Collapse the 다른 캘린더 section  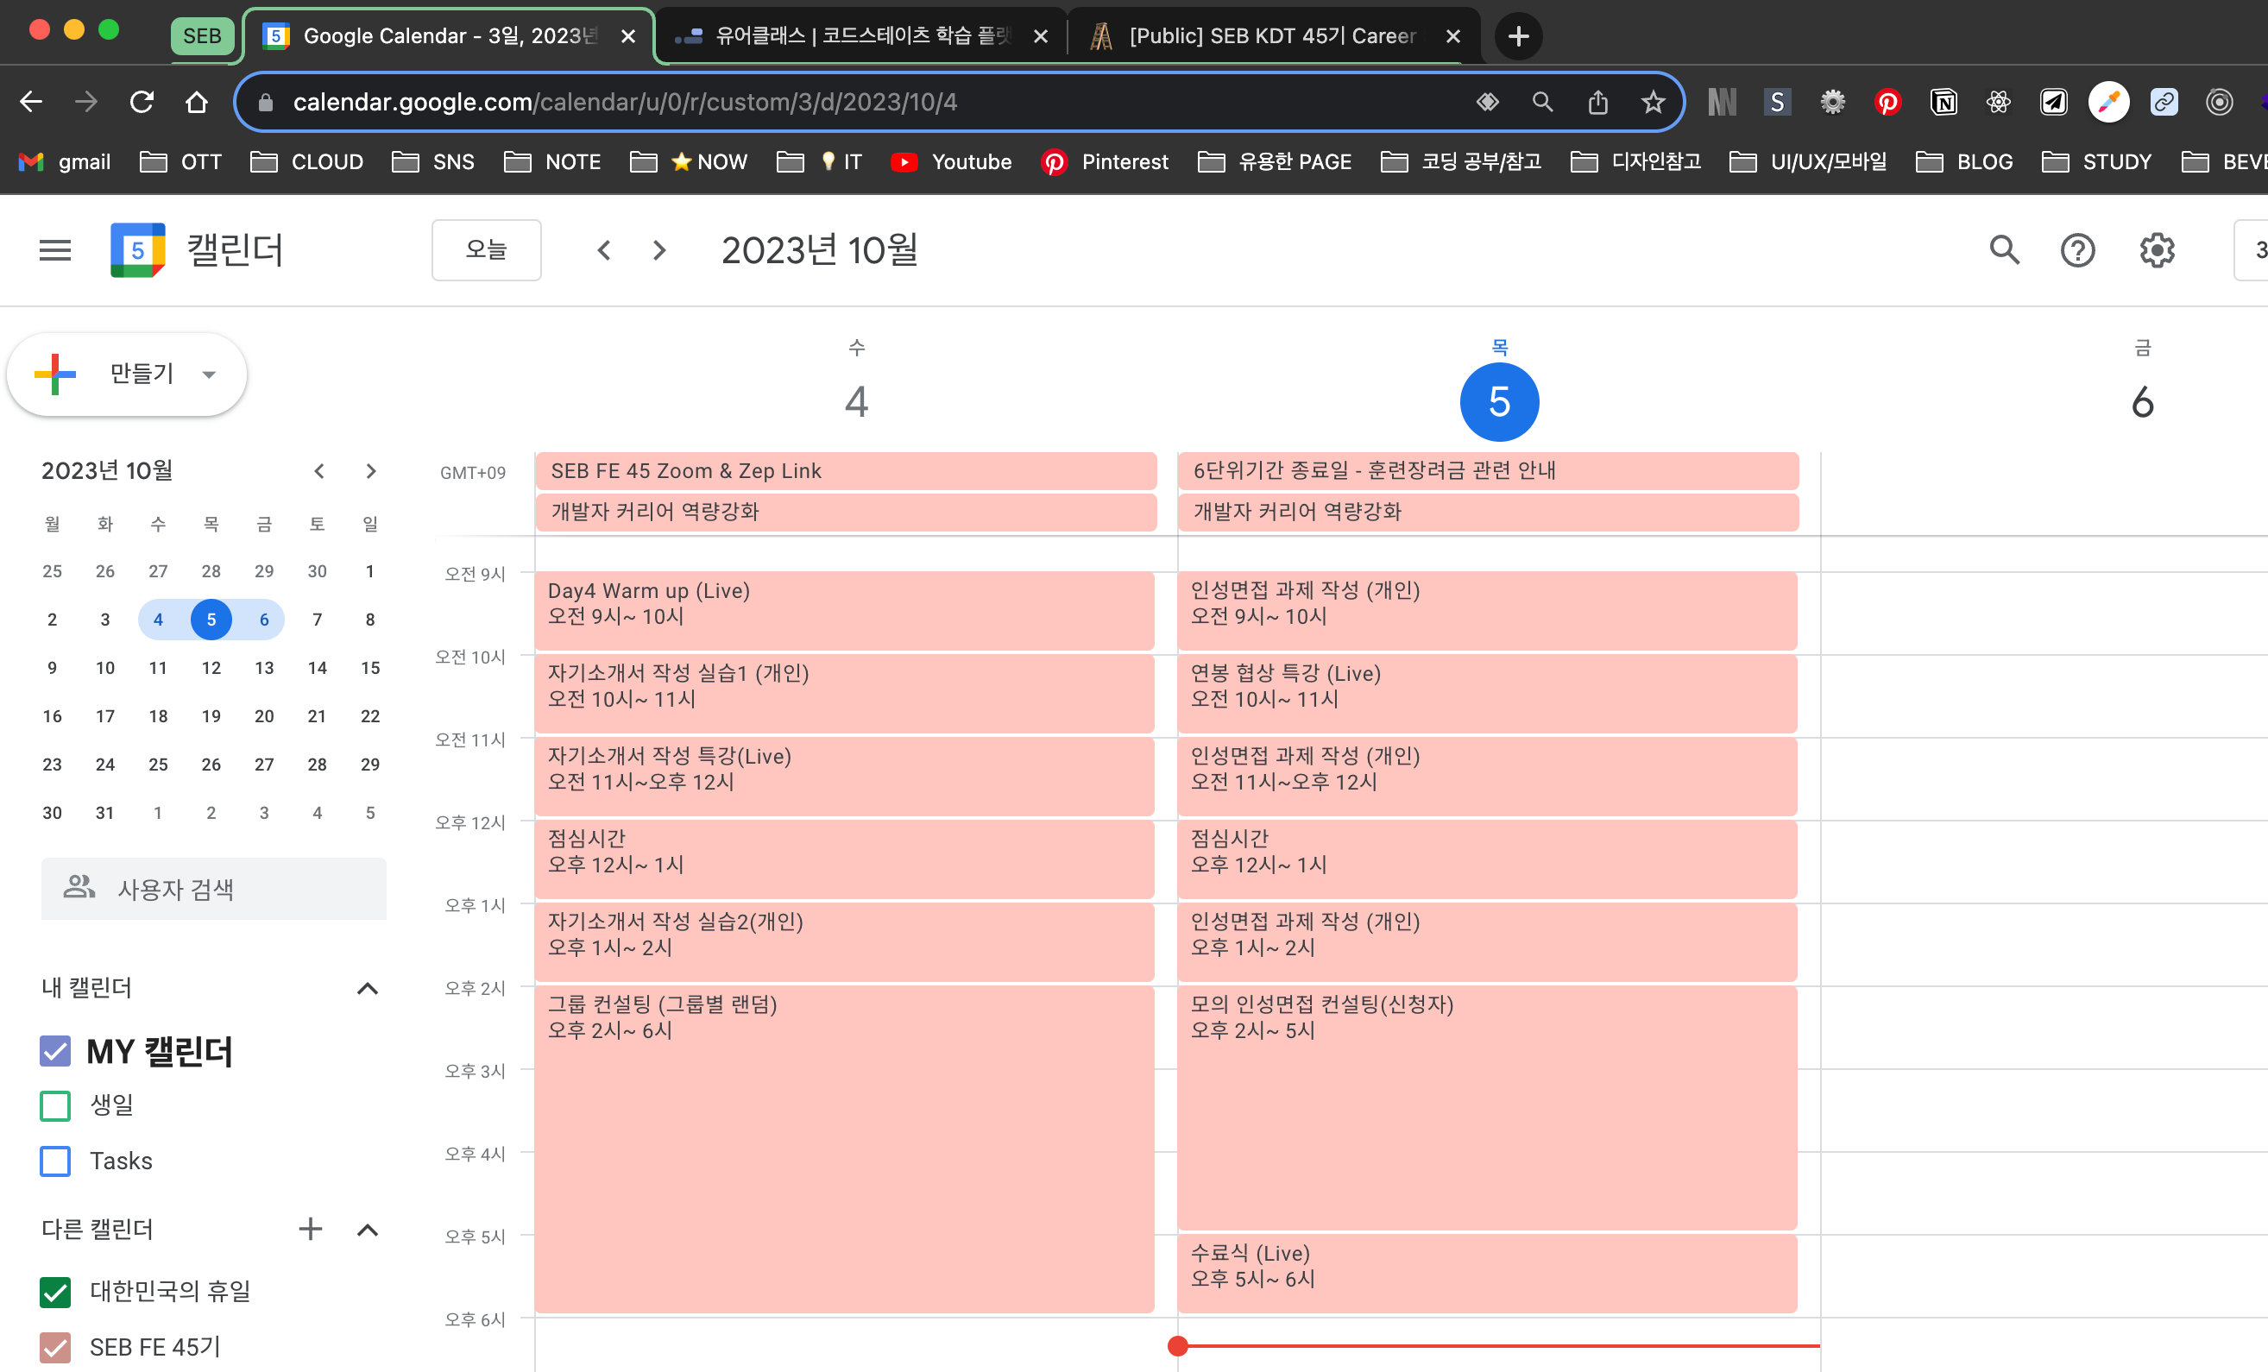368,1230
